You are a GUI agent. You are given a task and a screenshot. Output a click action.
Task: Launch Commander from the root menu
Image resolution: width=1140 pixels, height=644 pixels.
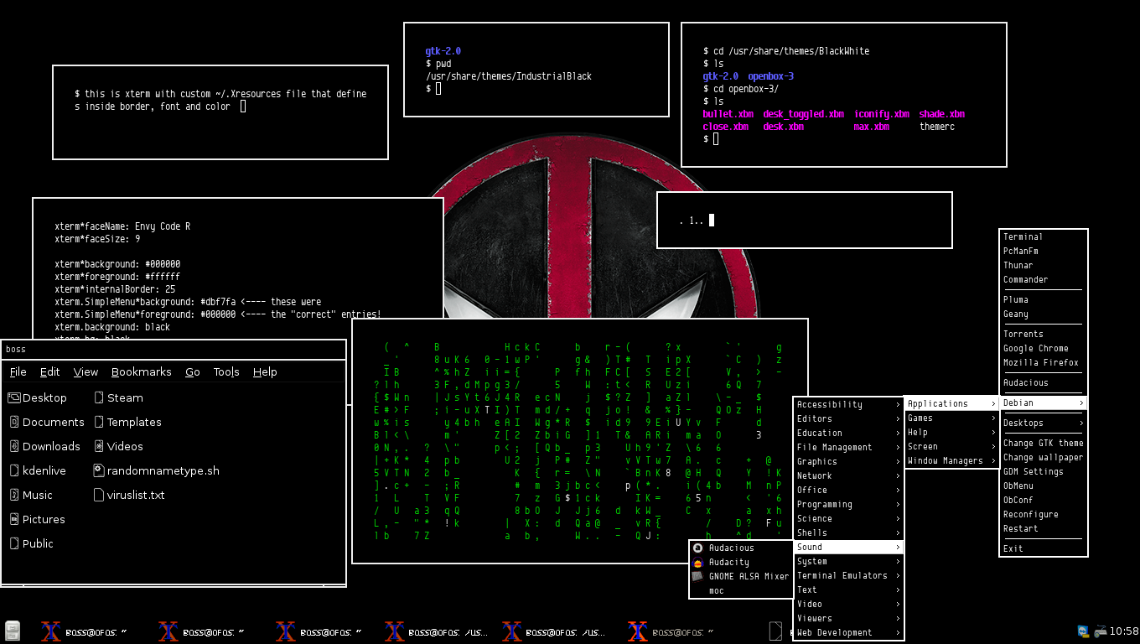pyautogui.click(x=1044, y=279)
